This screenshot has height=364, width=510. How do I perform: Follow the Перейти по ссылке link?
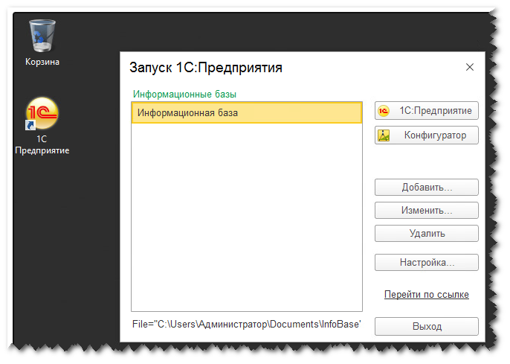(x=427, y=294)
